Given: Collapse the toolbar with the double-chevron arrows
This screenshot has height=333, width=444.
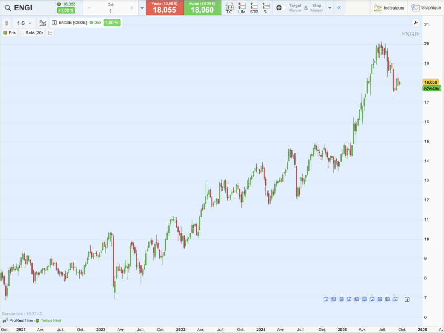Looking at the screenshot, I should pos(339,7).
